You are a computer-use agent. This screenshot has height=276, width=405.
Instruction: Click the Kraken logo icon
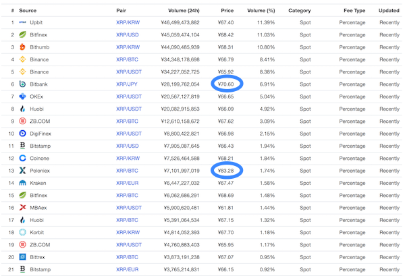22,183
